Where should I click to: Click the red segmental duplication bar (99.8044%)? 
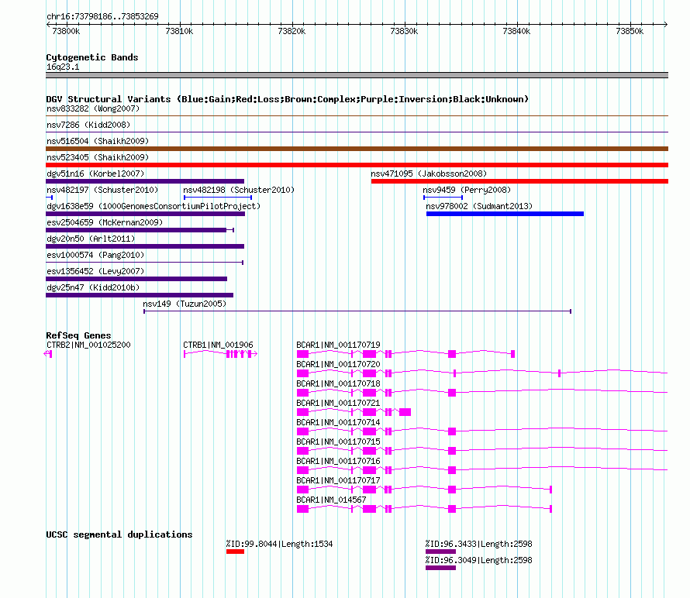[x=236, y=552]
